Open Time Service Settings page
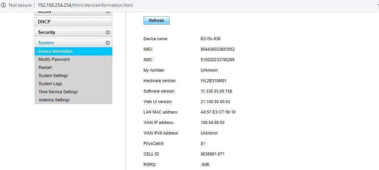379x170 pixels. 58,92
